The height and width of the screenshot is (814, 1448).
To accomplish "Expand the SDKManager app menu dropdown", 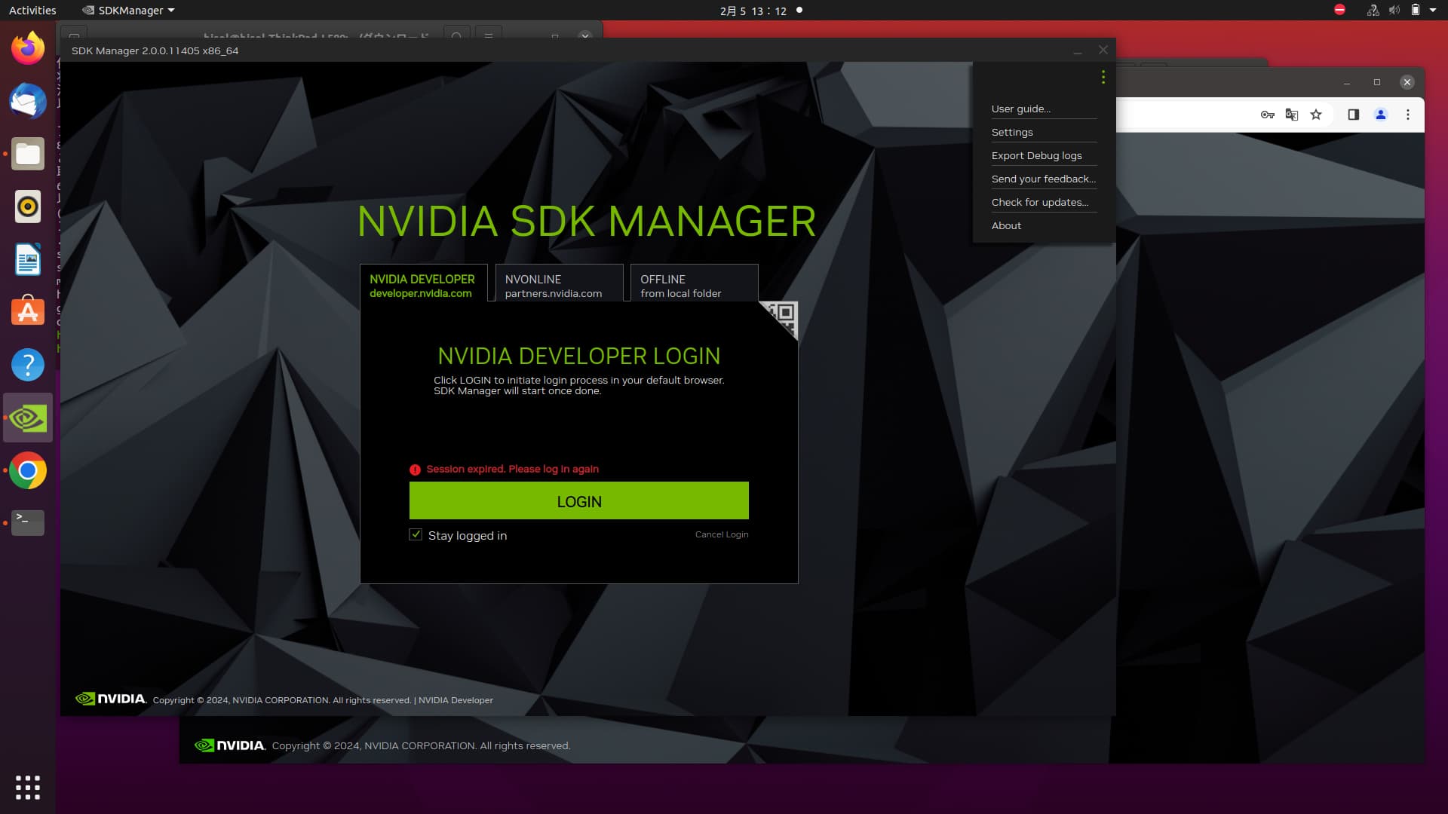I will (x=128, y=11).
